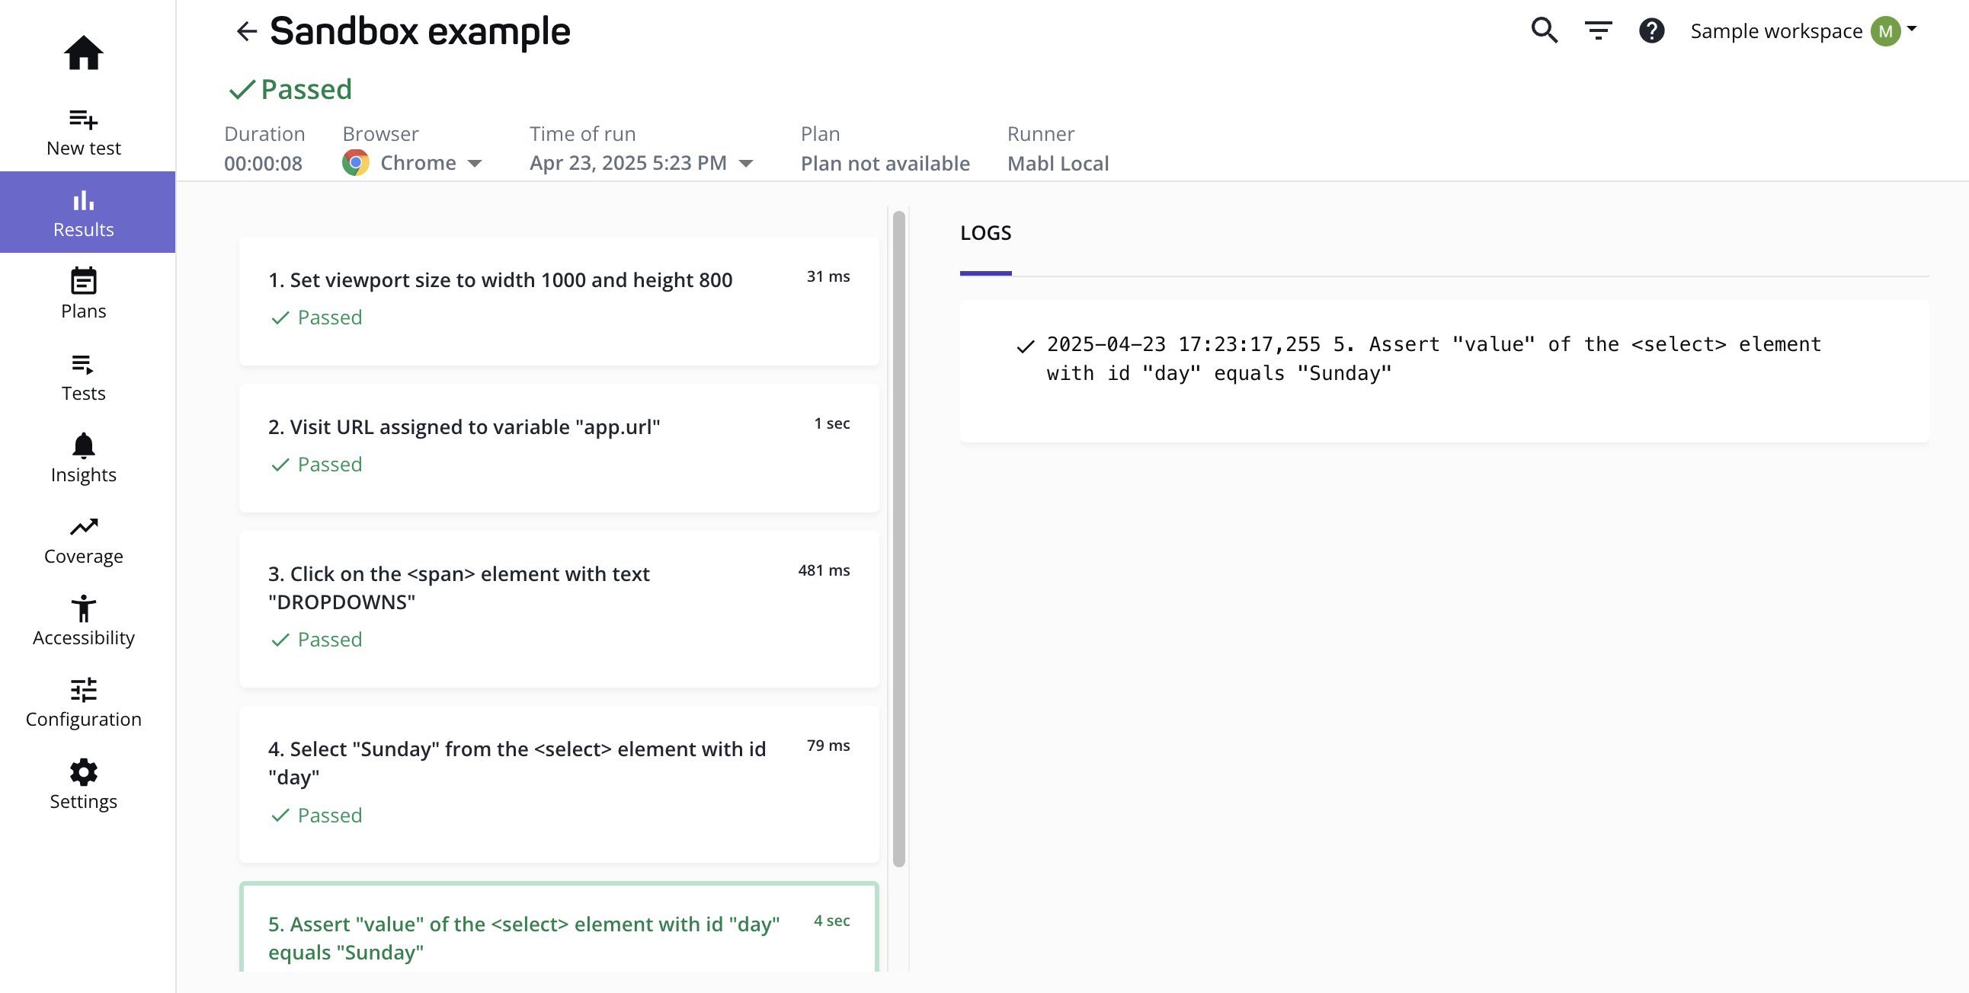The image size is (1969, 993).
Task: Open the Plans calendar icon
Action: click(83, 281)
